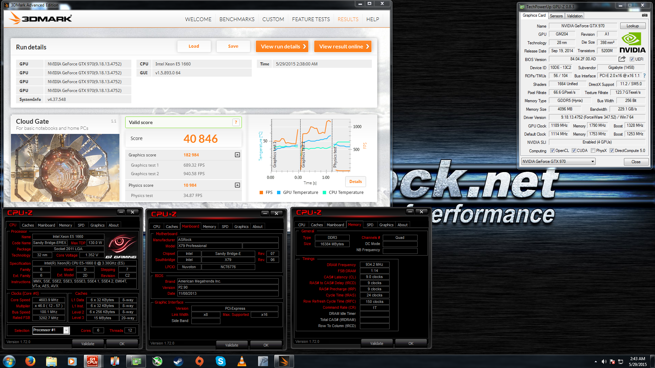Collapse the Physics score section
The height and width of the screenshot is (368, 655).
point(237,185)
